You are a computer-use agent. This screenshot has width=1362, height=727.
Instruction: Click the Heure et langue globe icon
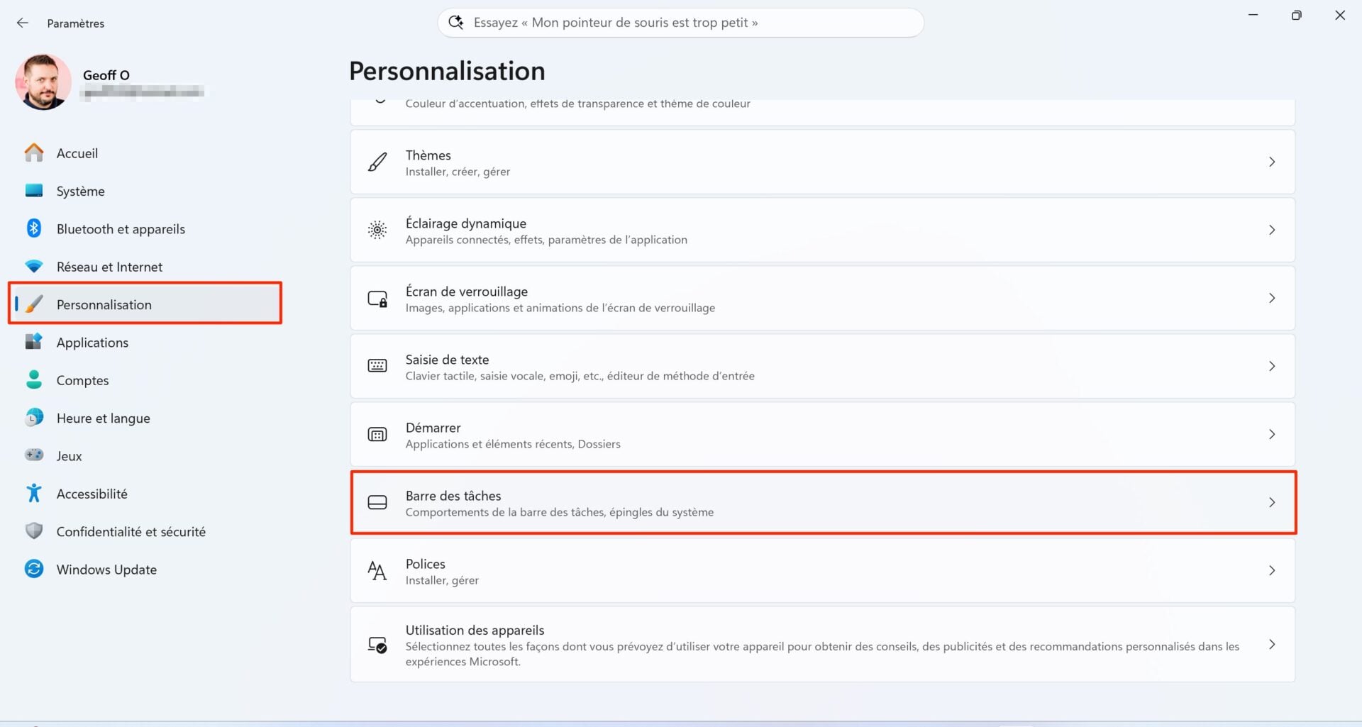34,418
